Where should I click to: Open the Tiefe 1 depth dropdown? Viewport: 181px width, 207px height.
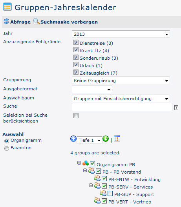coord(90,140)
